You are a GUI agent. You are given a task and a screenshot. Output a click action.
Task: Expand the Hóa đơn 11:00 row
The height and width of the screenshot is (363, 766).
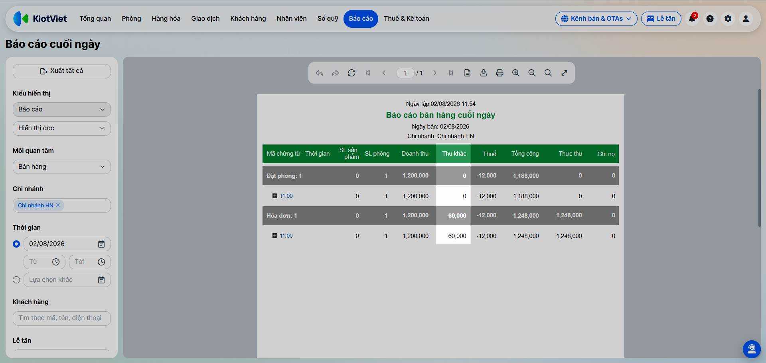(274, 236)
